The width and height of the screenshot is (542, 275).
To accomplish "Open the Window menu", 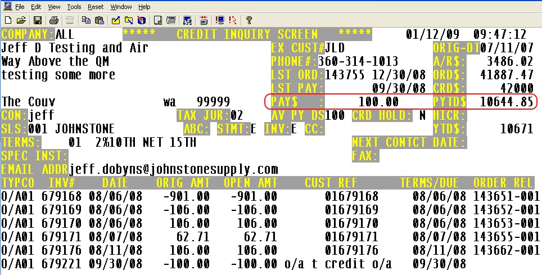I will click(121, 7).
